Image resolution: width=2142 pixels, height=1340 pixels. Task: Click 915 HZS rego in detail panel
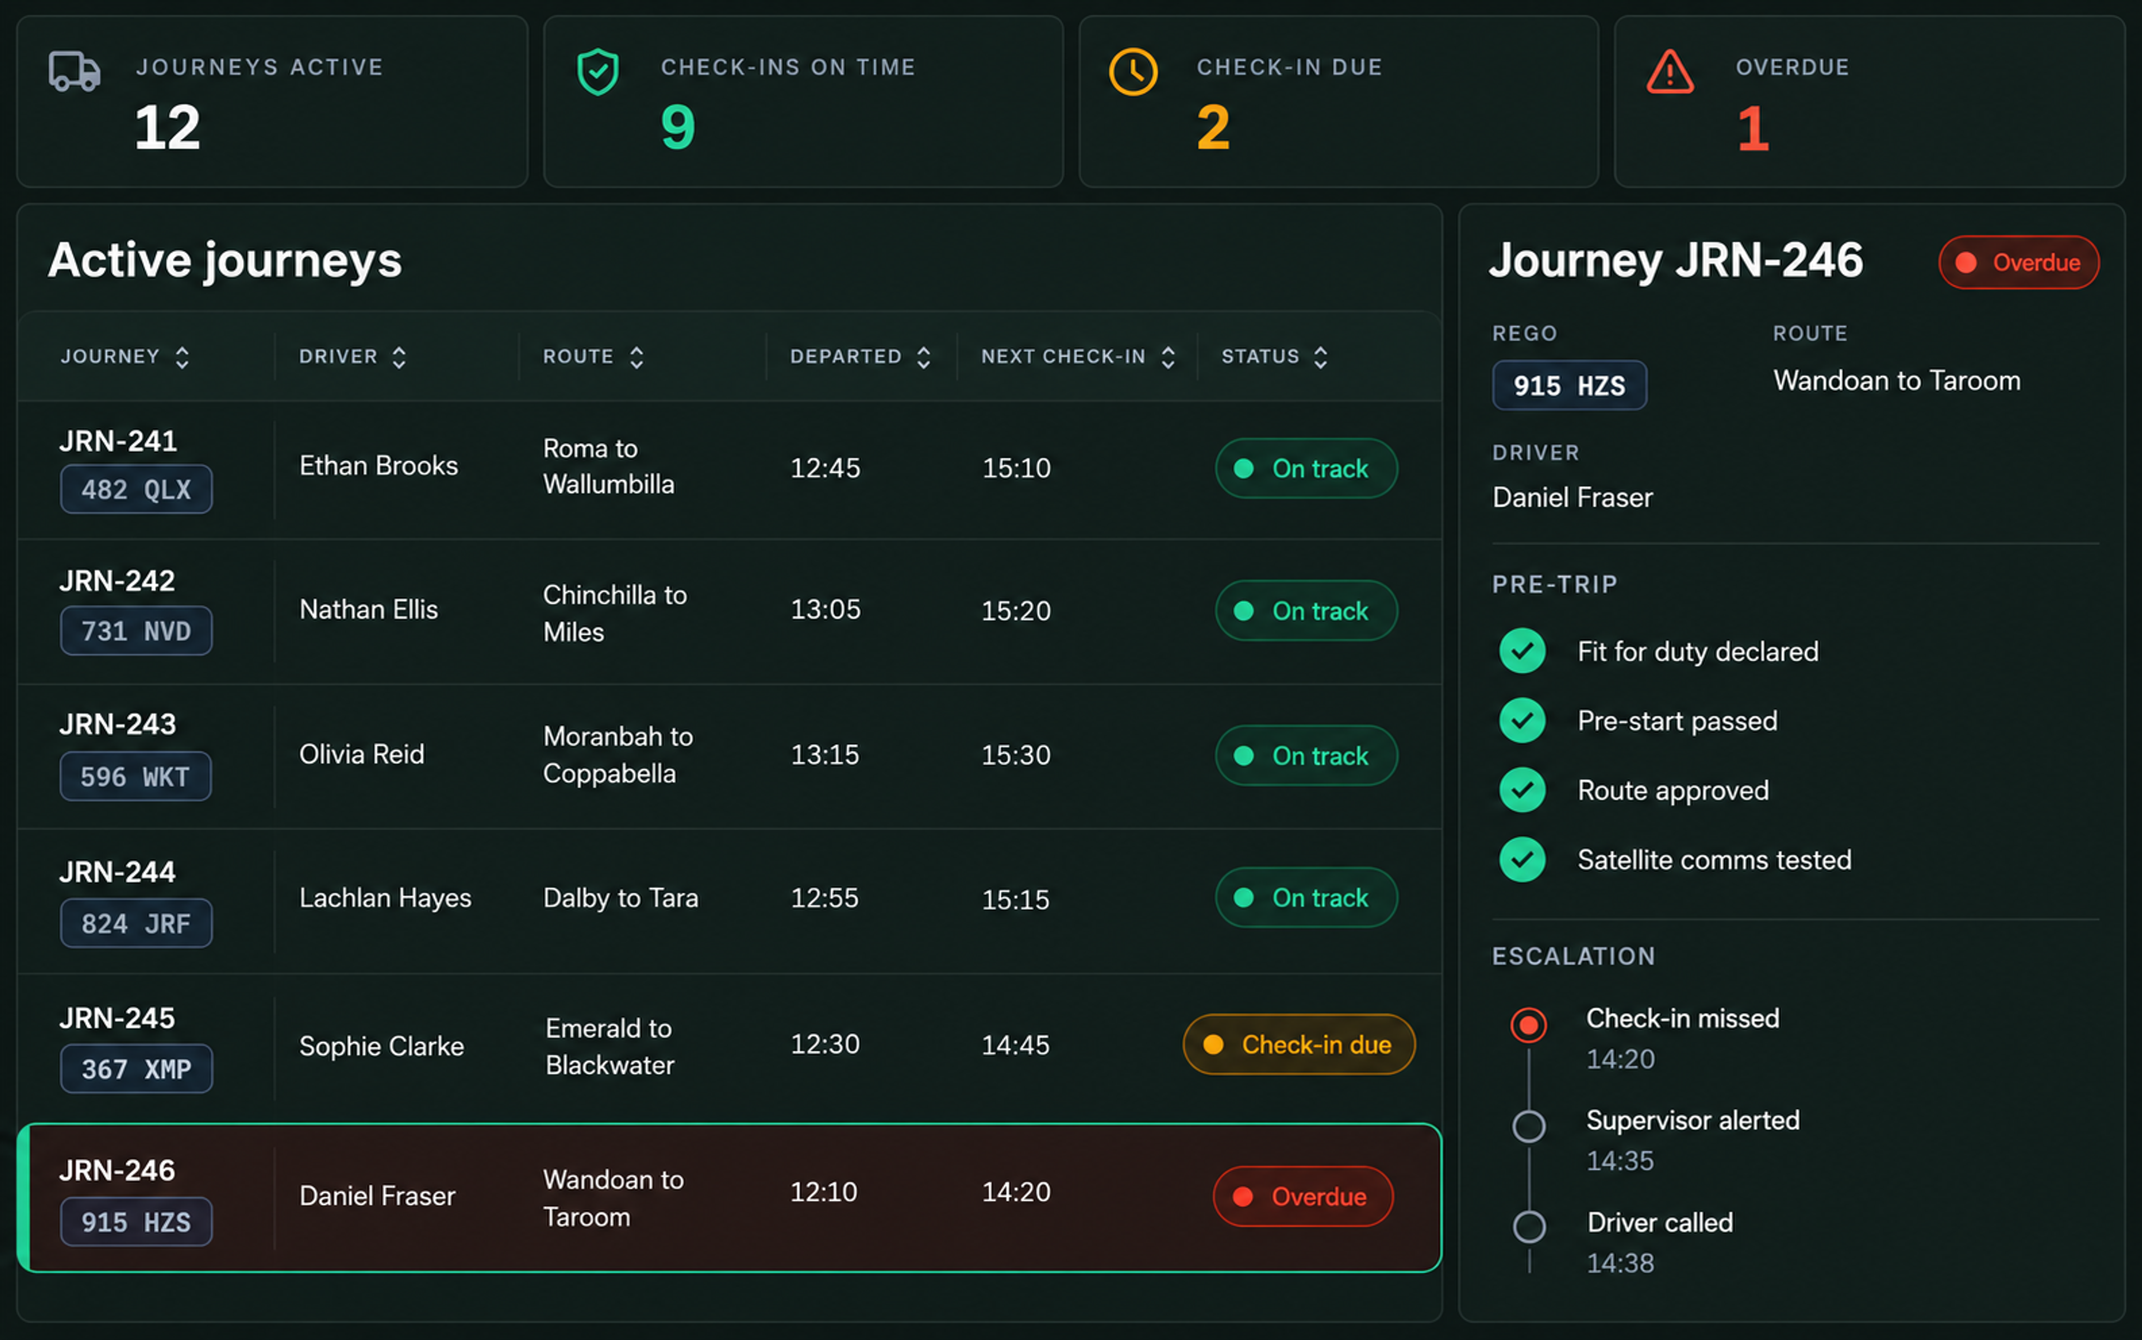1570,385
